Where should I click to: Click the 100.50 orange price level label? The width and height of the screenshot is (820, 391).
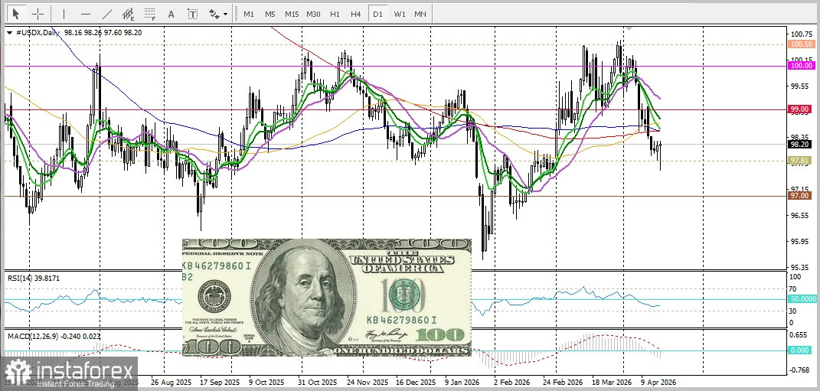(801, 44)
